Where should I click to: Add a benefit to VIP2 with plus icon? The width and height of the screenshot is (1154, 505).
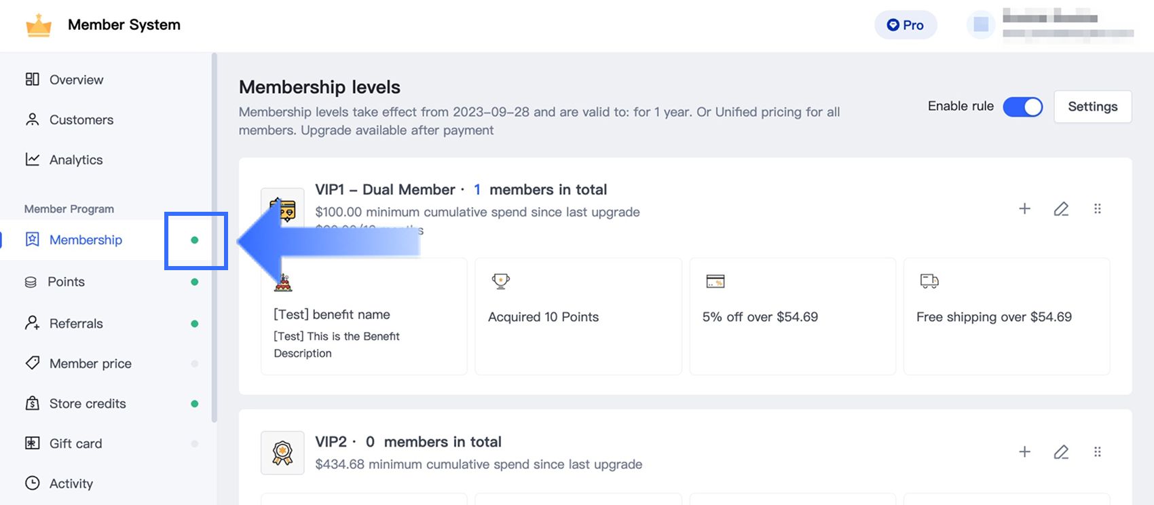1024,452
